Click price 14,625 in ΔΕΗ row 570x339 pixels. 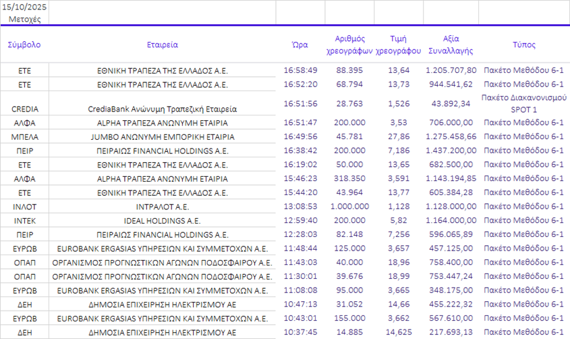point(399,332)
